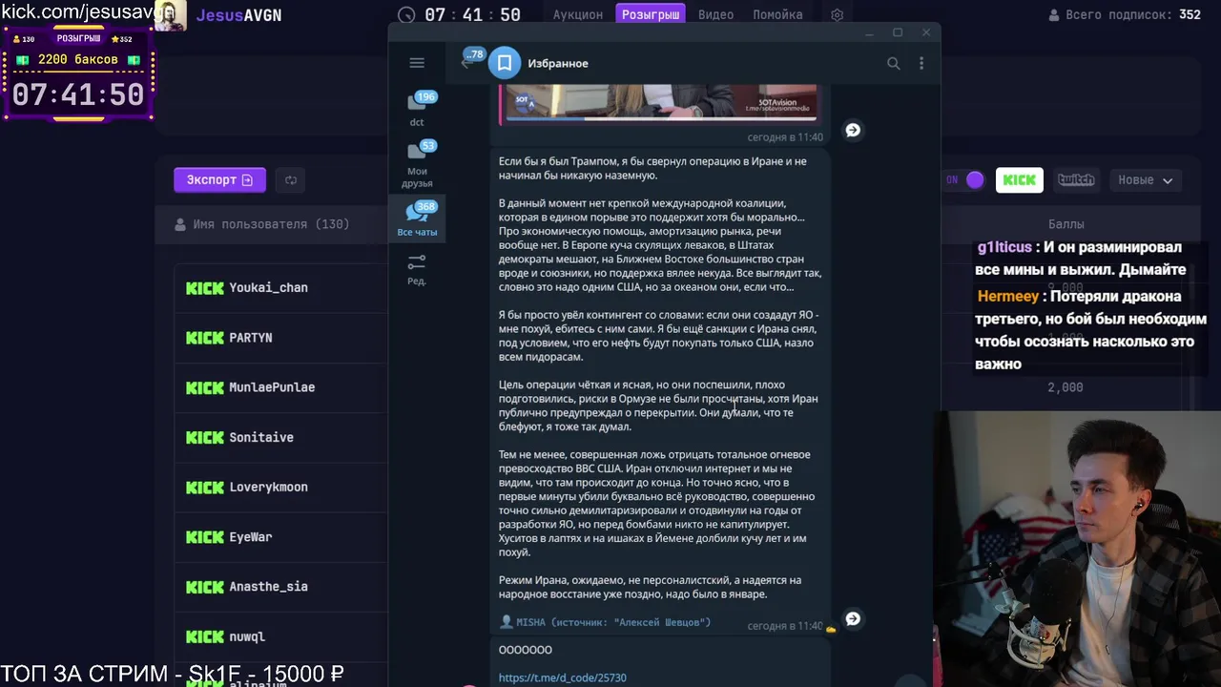The width and height of the screenshot is (1221, 687).
Task: Open the stream settings gear icon
Action: coord(837,15)
